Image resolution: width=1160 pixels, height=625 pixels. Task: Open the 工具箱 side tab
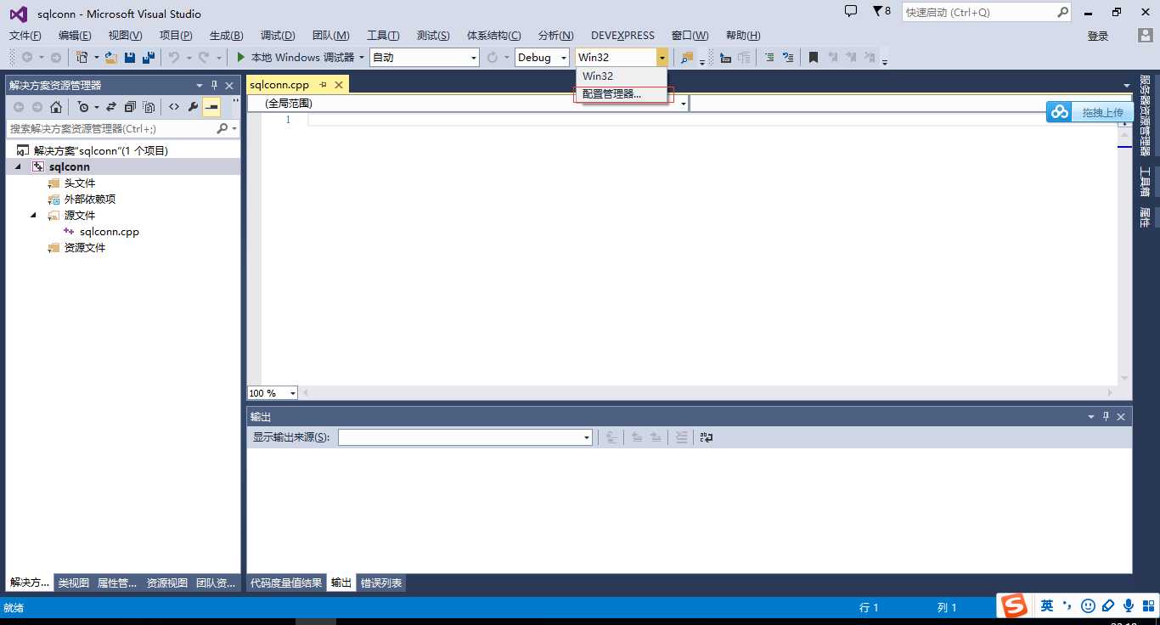(1145, 182)
